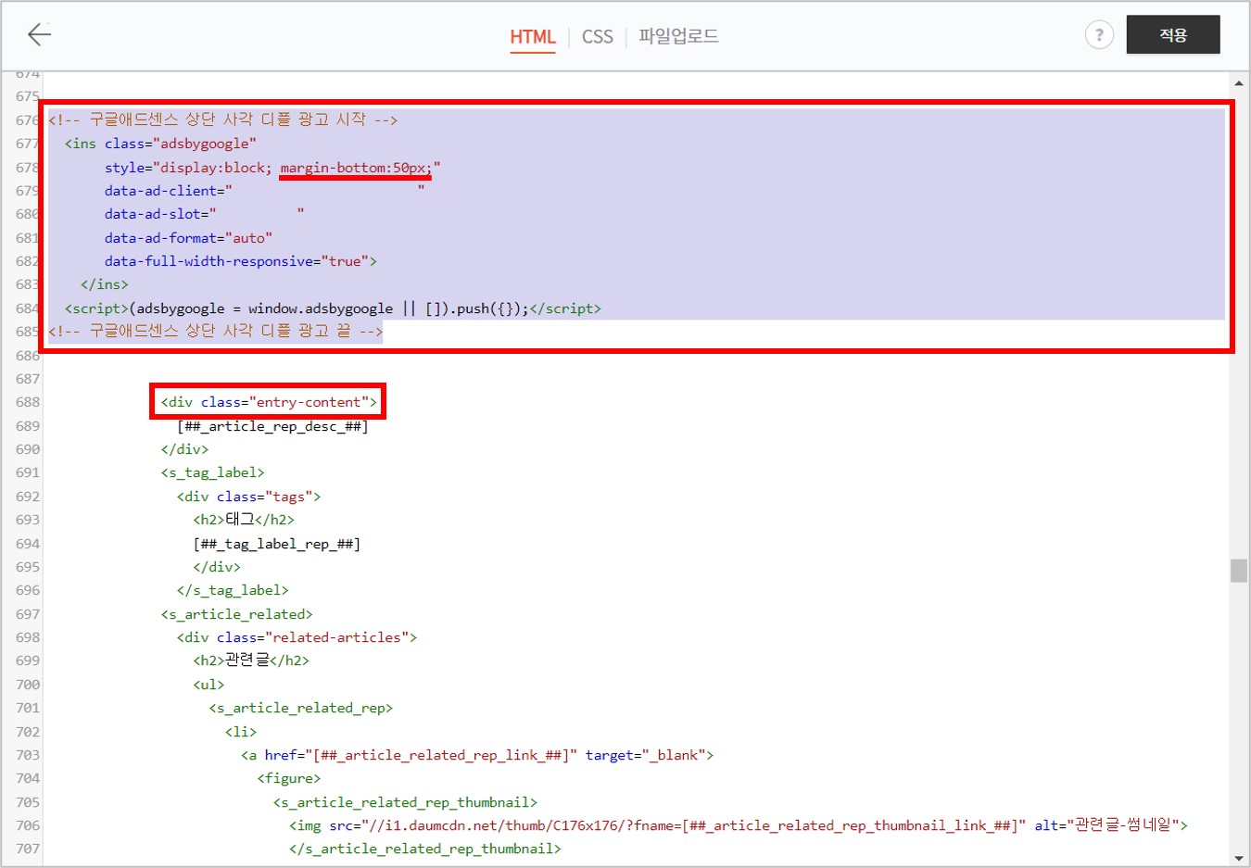Click the [##_tag_label_rep_##] placeholder
Viewport: 1251px width, 868px height.
click(x=276, y=544)
